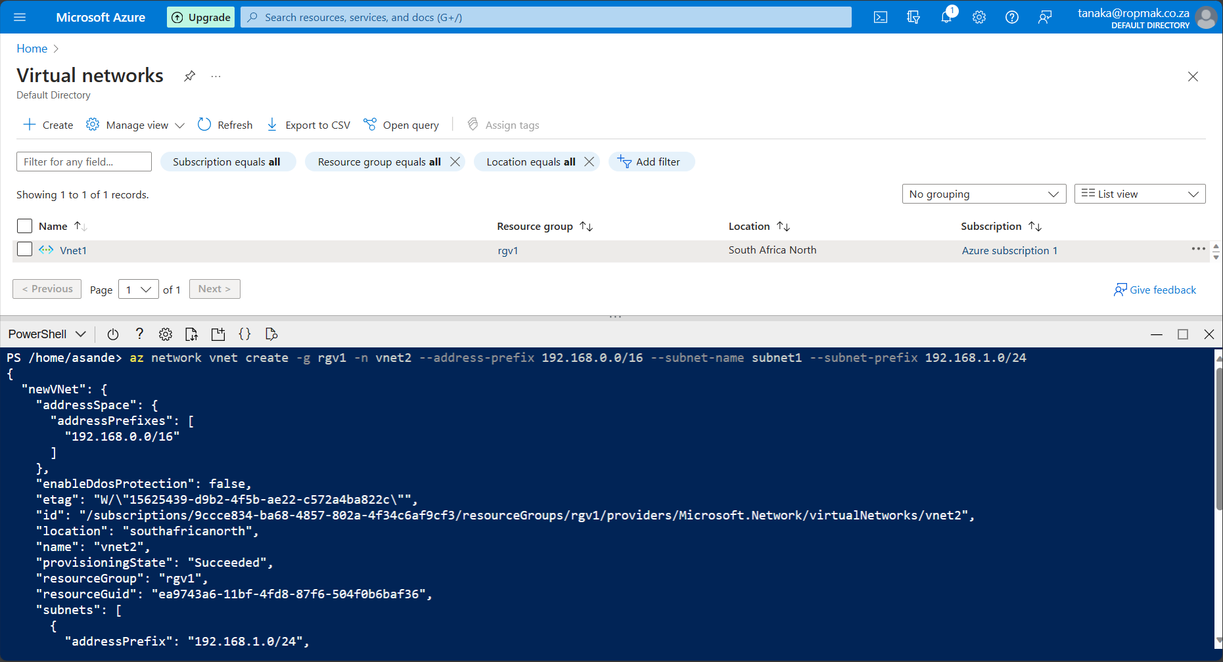Click Give feedback link
1223x662 pixels.
(1155, 290)
